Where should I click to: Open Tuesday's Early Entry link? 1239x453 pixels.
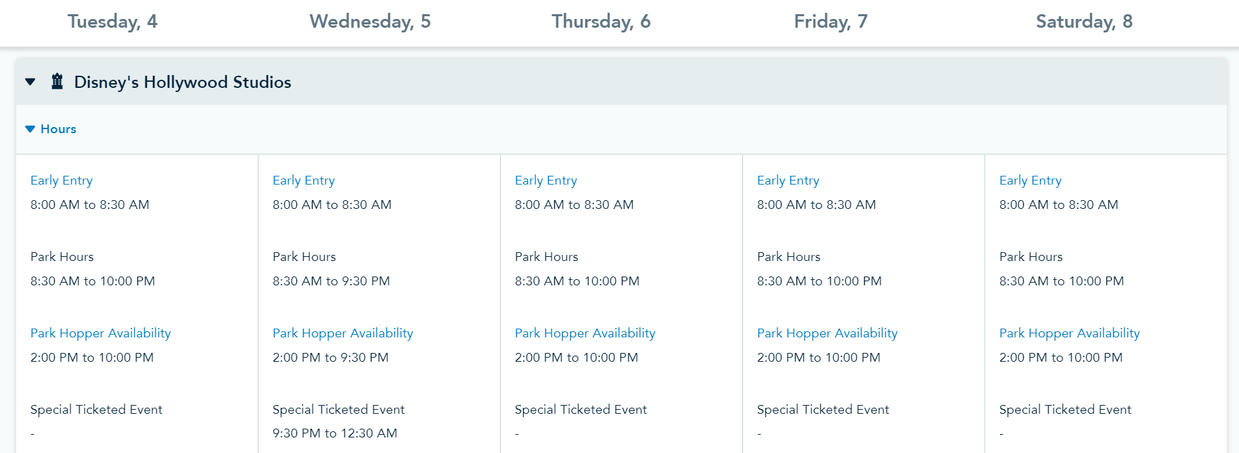pyautogui.click(x=62, y=181)
